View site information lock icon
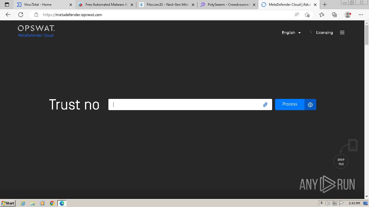369x207 pixels. click(36, 15)
